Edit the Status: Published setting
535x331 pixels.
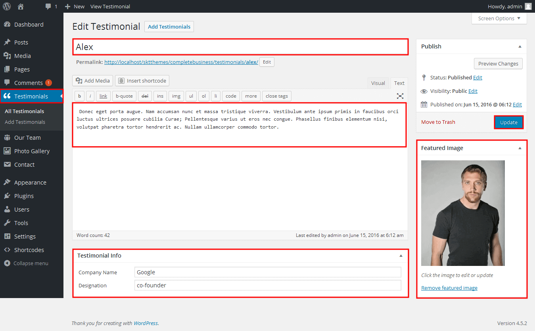point(477,78)
